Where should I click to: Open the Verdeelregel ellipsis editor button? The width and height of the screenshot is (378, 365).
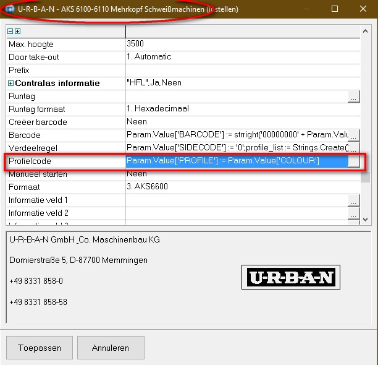coord(354,148)
